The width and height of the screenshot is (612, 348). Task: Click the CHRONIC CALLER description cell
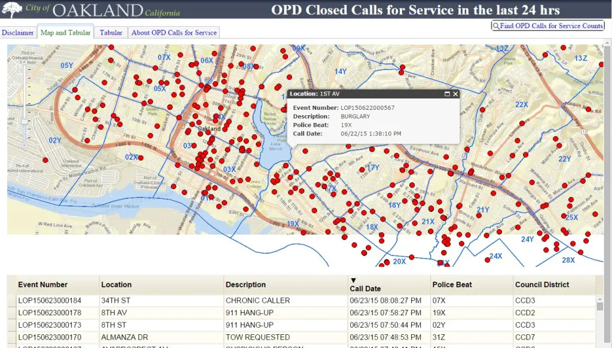point(286,300)
